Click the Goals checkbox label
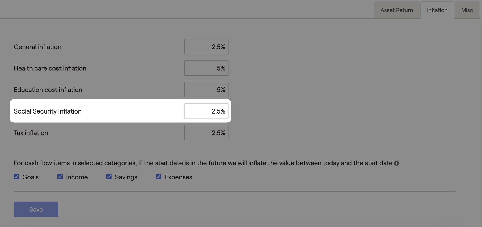482x227 pixels. click(30, 177)
